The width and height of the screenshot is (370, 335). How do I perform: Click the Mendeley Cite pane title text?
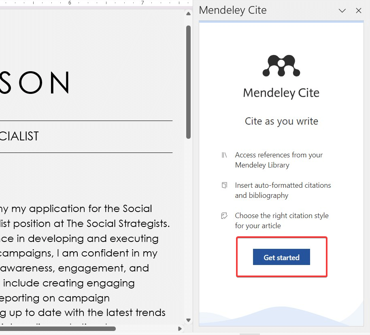tap(233, 11)
